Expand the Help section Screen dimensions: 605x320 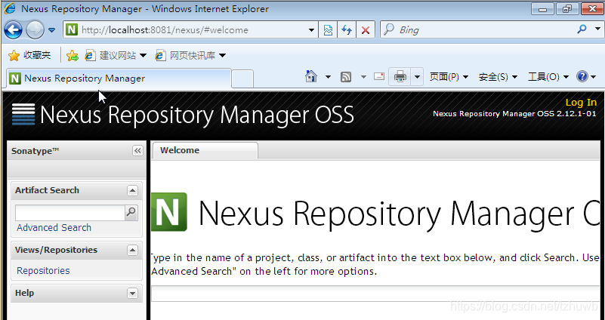[x=132, y=294]
